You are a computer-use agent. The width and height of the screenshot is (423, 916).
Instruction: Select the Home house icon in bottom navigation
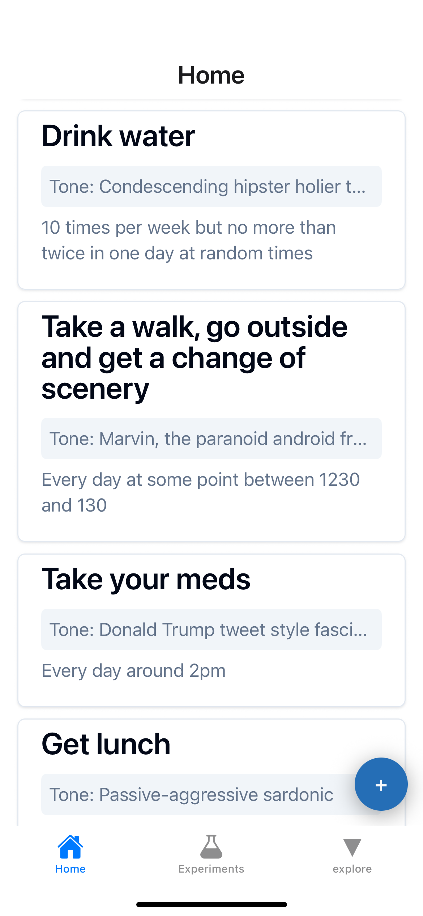pyautogui.click(x=70, y=849)
